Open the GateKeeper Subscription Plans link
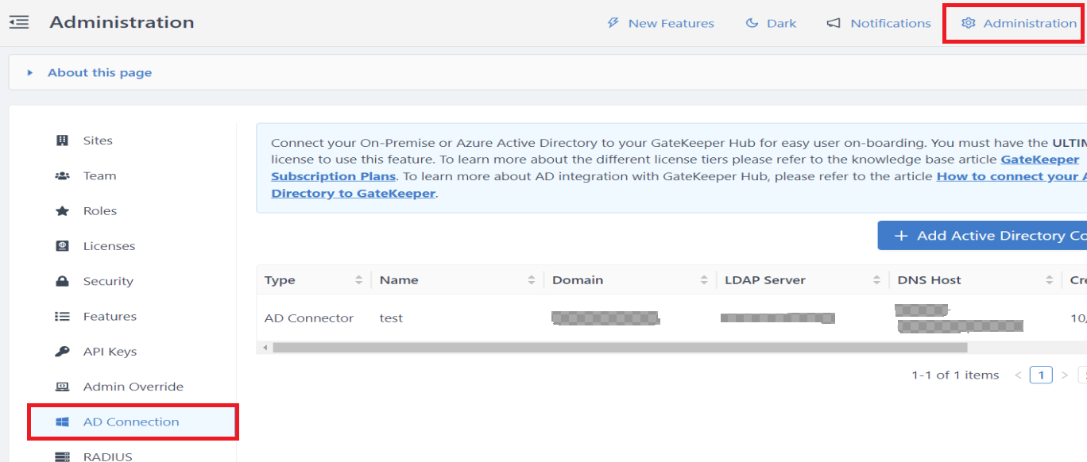Screen dimensions: 1087x462 tap(333, 175)
